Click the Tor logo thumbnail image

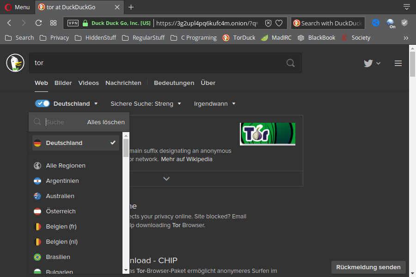click(x=268, y=134)
